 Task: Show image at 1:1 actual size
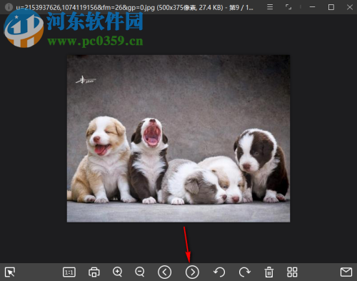click(x=69, y=272)
